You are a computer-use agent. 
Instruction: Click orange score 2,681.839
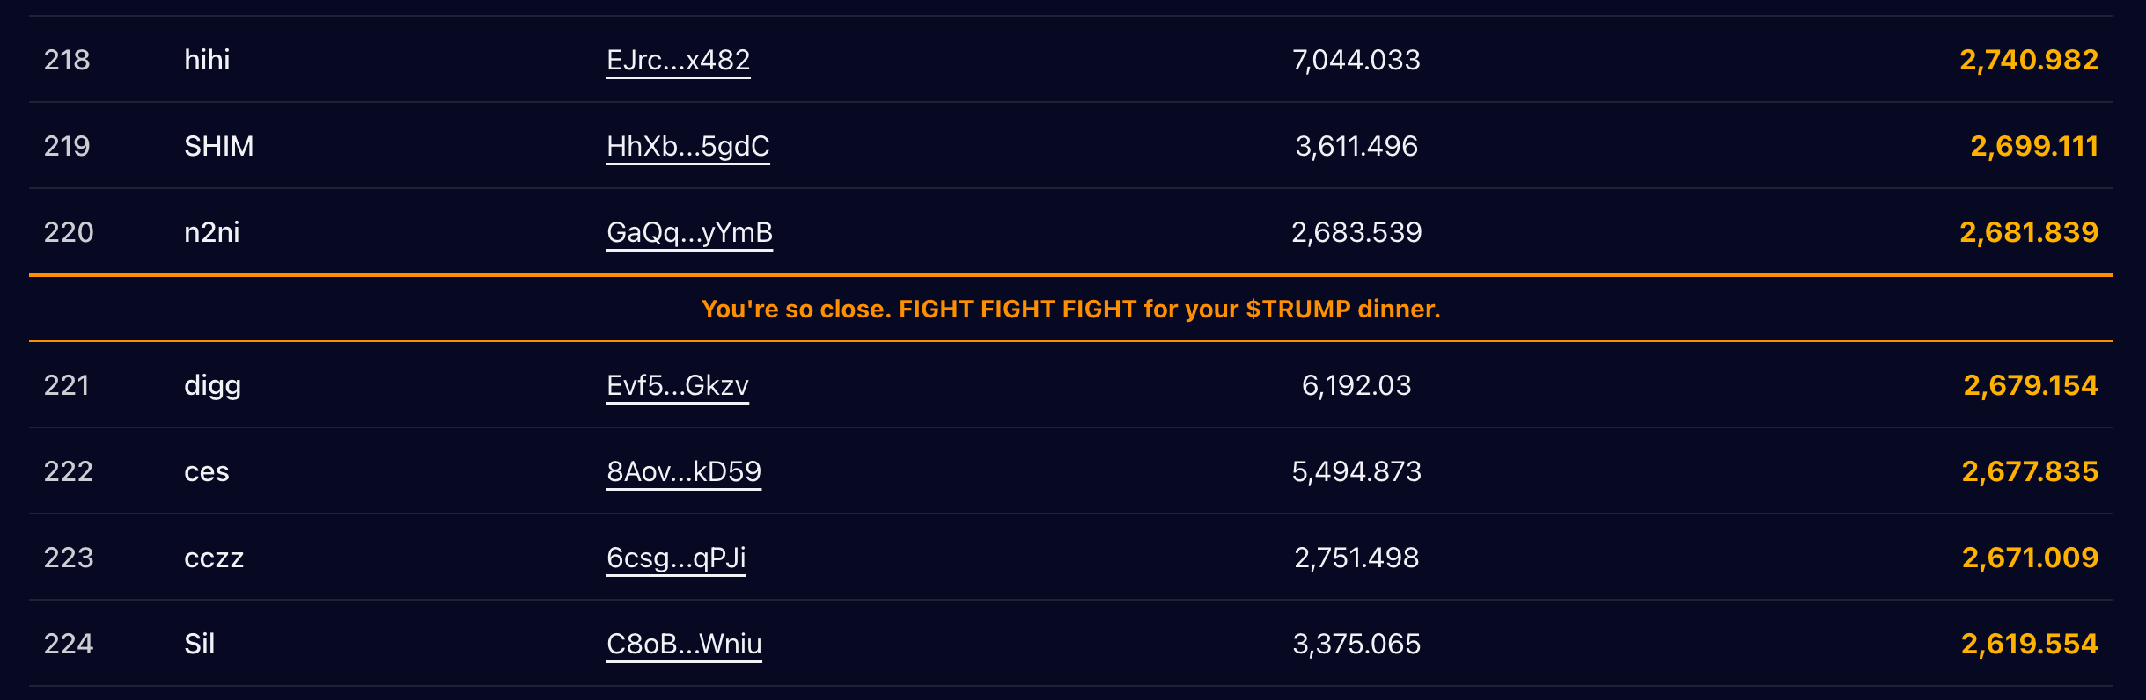pyautogui.click(x=2029, y=232)
